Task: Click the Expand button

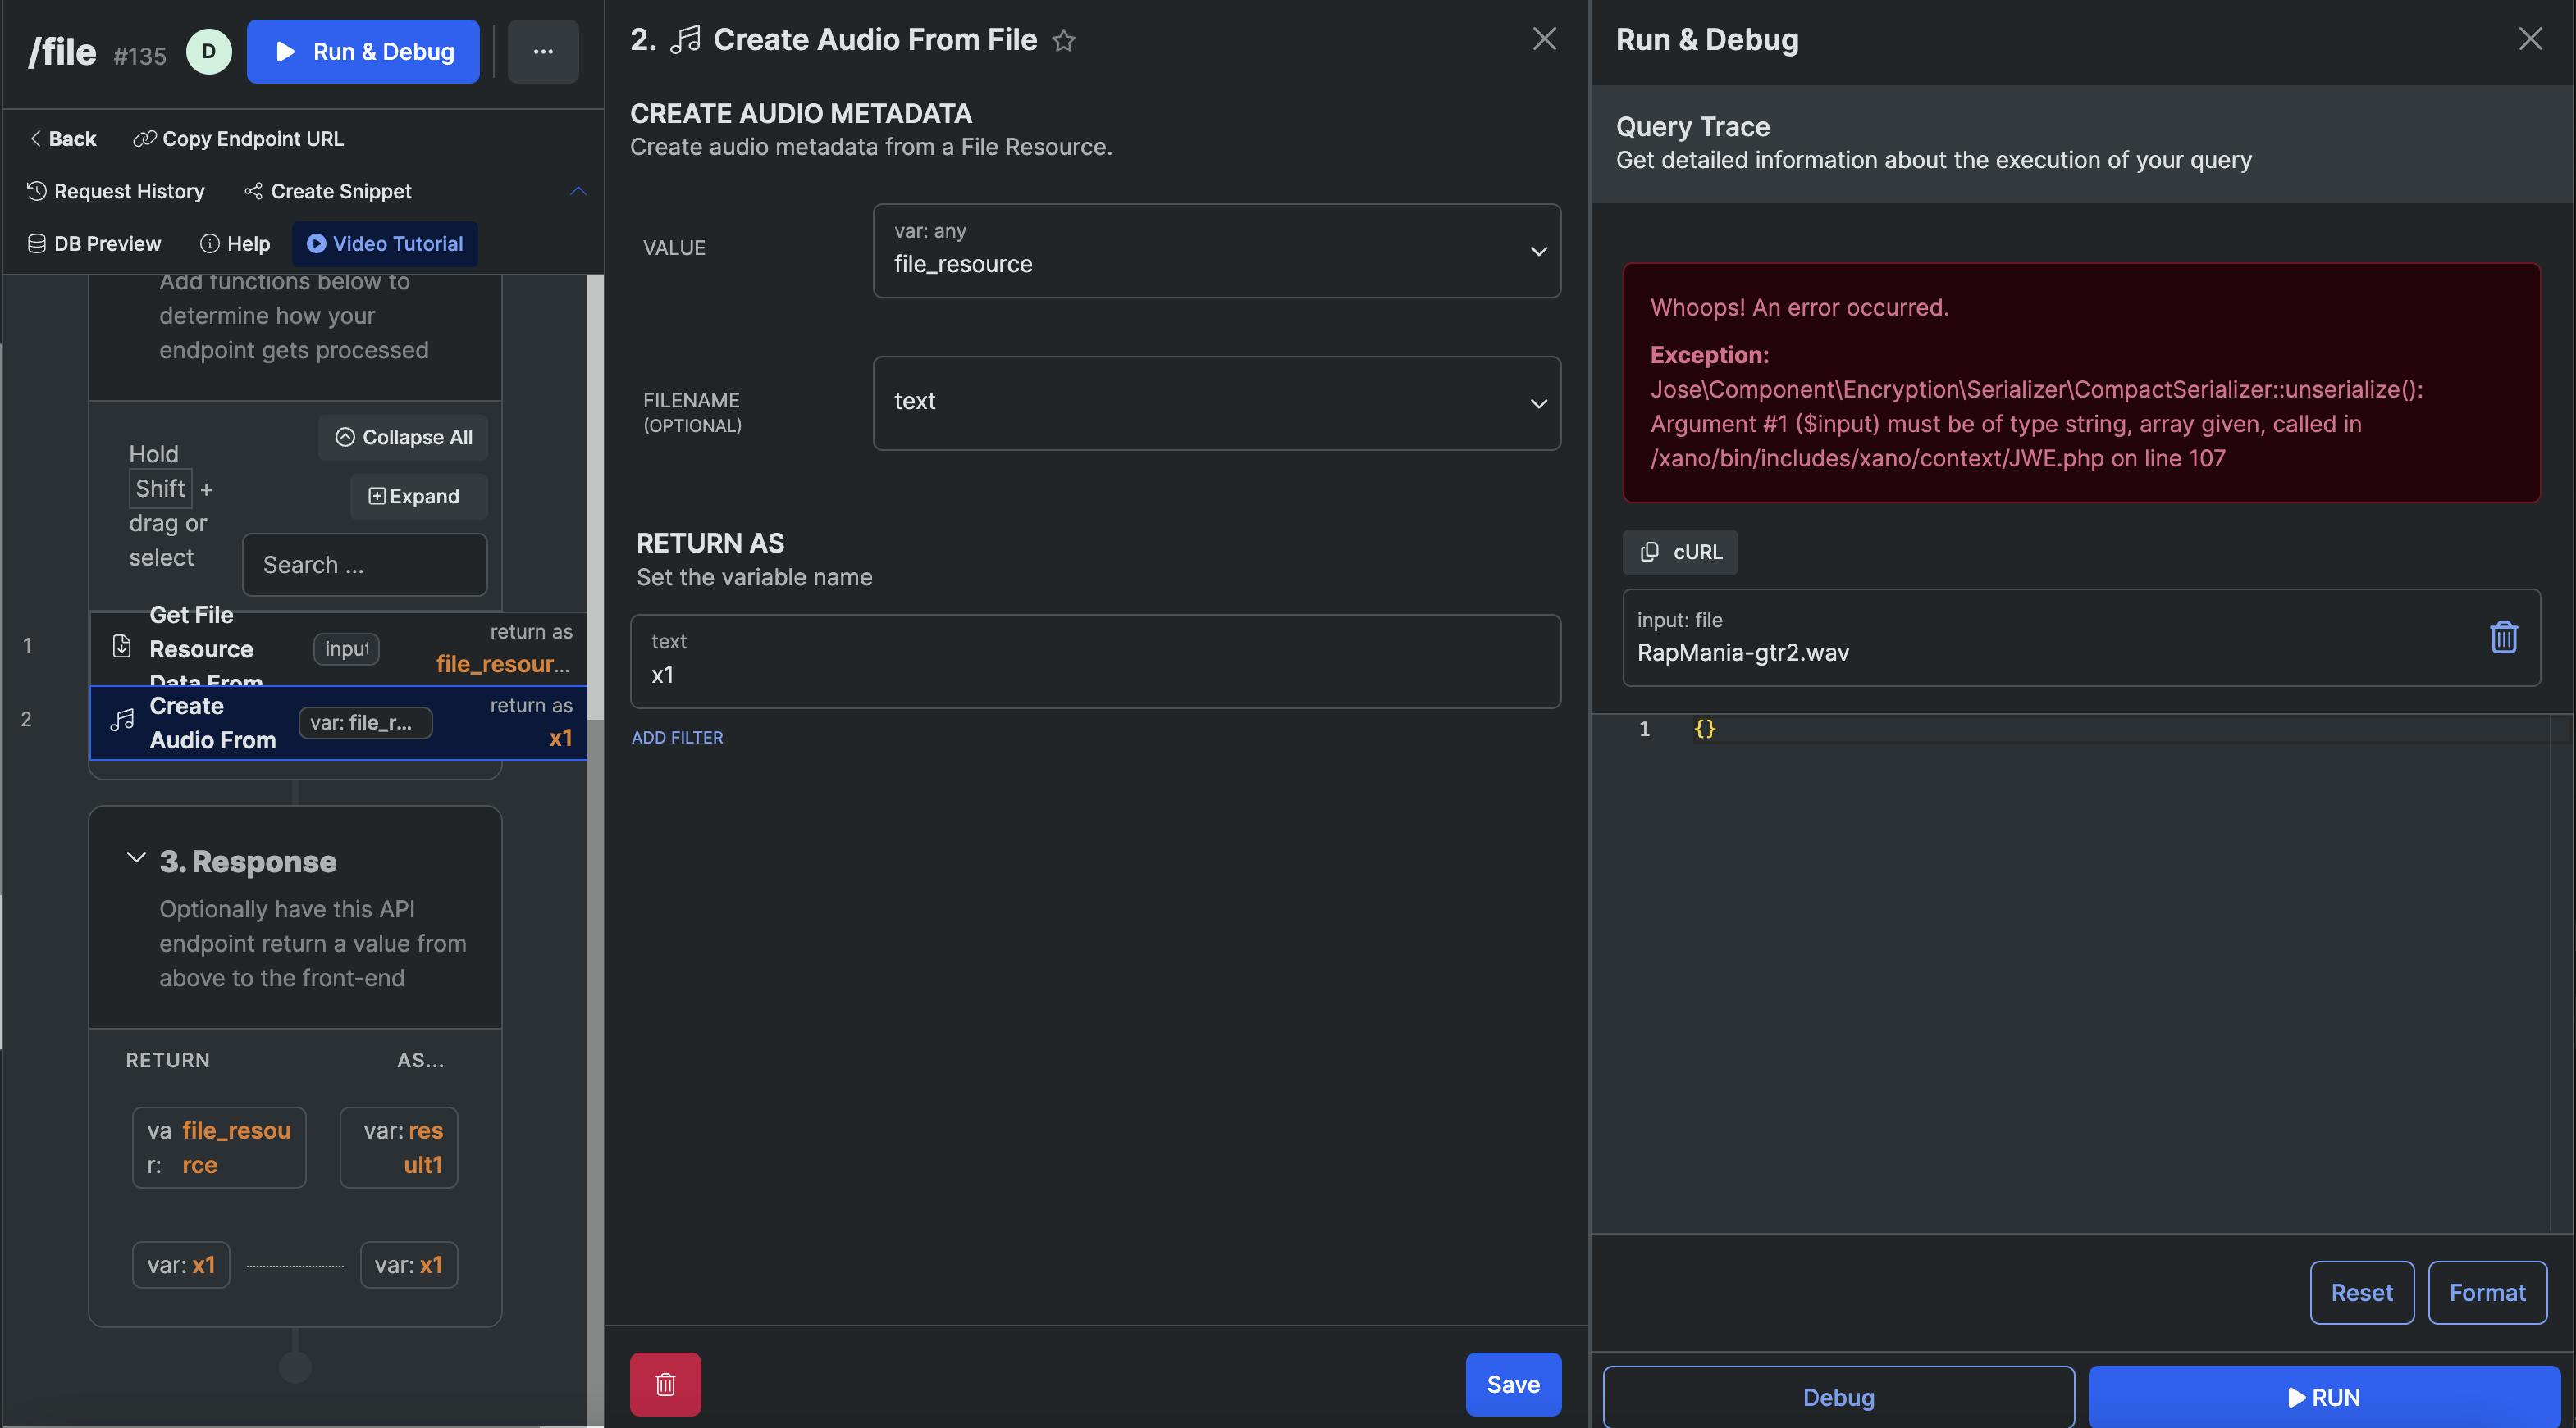Action: tap(418, 497)
